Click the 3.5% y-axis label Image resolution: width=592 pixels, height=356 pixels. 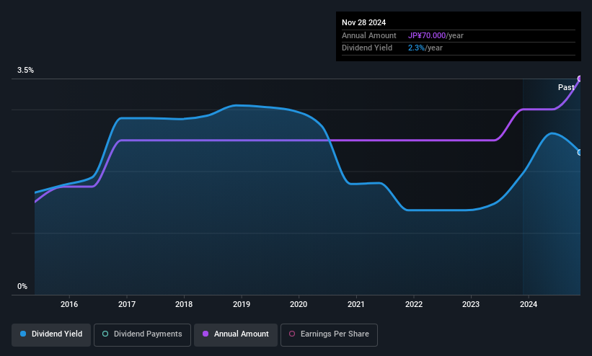[25, 70]
